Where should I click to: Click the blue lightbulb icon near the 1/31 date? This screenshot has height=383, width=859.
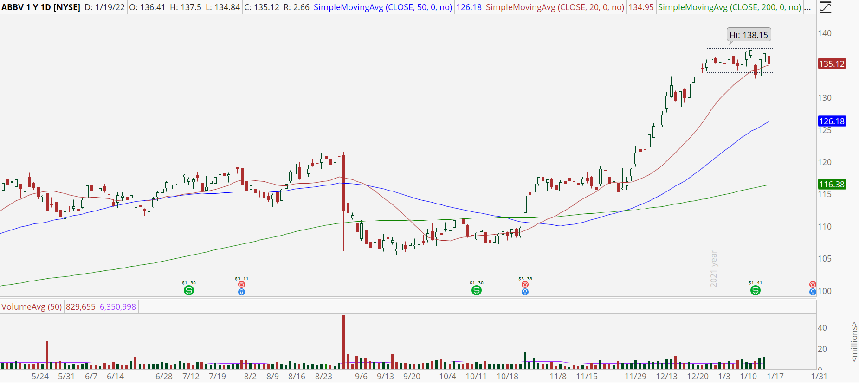point(813,292)
